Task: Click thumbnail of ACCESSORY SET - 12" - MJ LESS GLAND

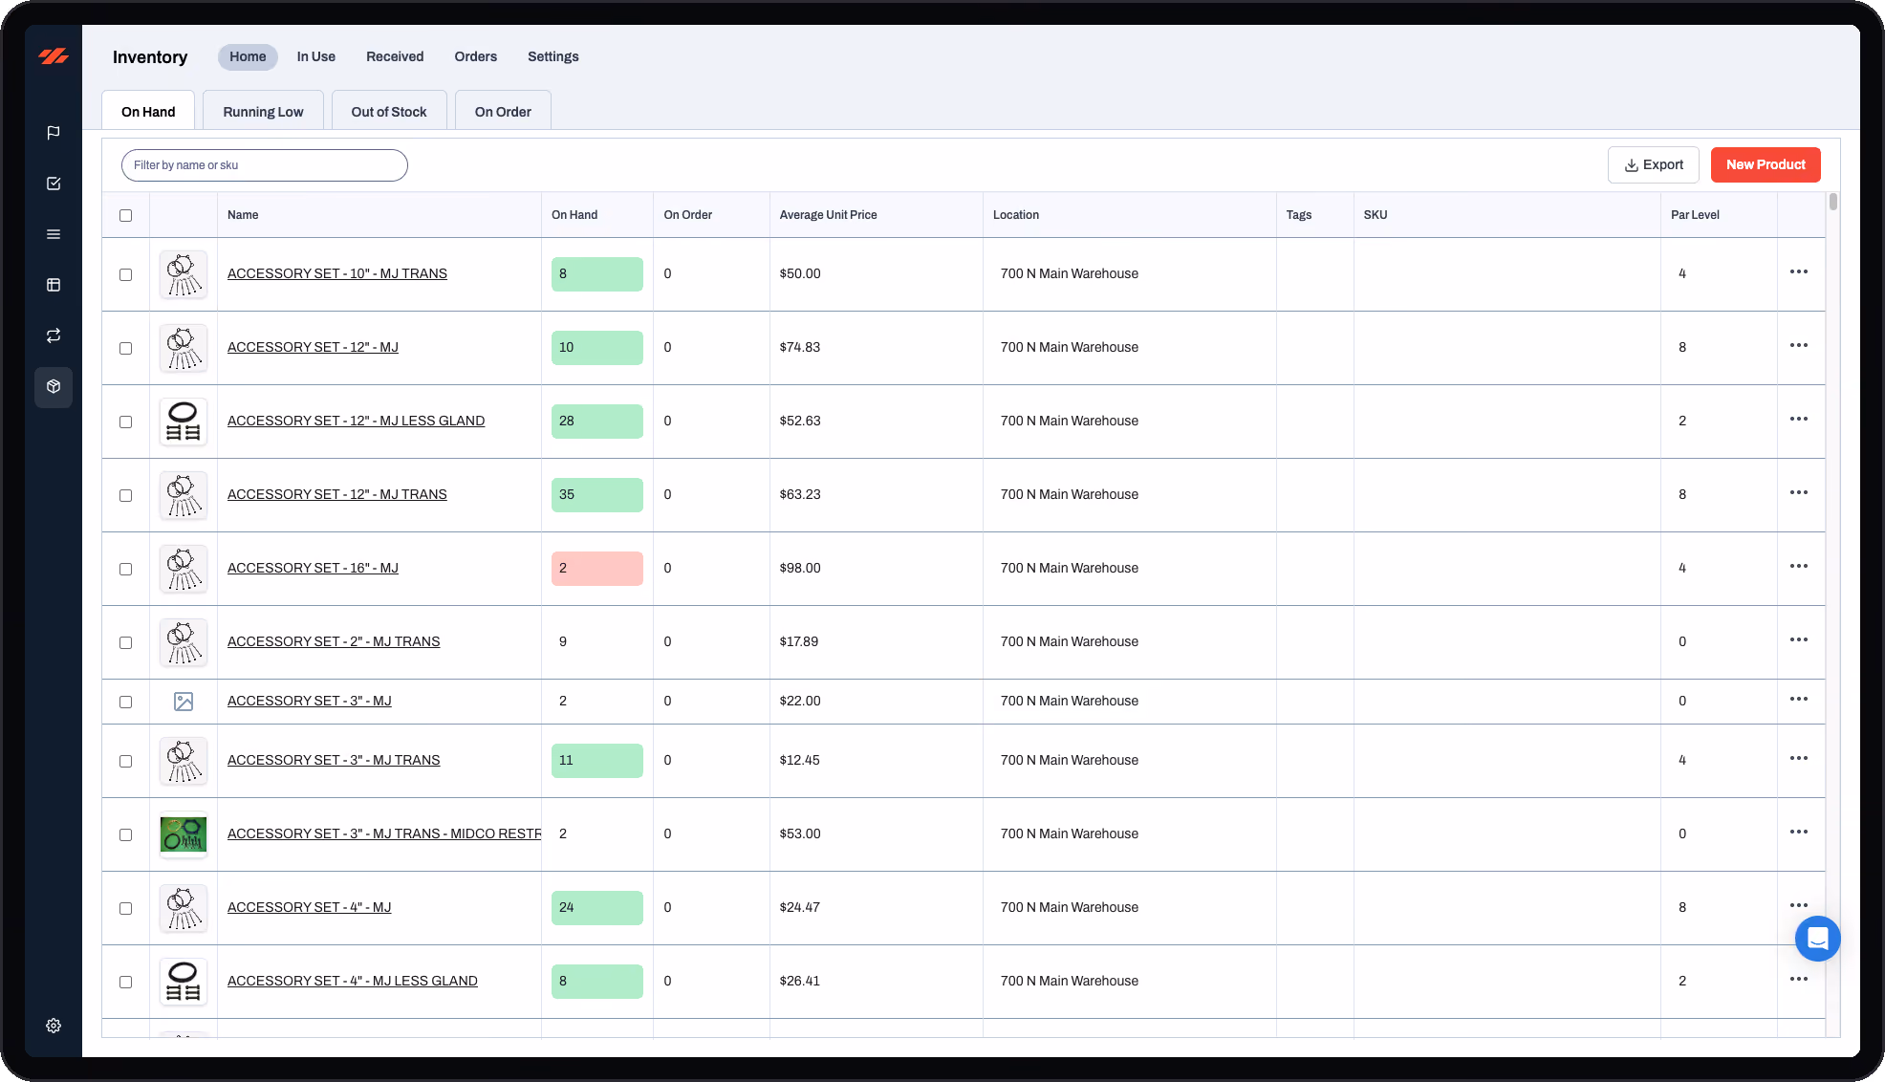Action: coord(184,422)
